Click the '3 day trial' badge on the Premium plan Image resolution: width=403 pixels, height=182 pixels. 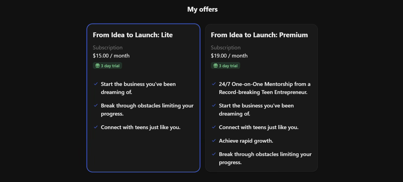point(225,65)
